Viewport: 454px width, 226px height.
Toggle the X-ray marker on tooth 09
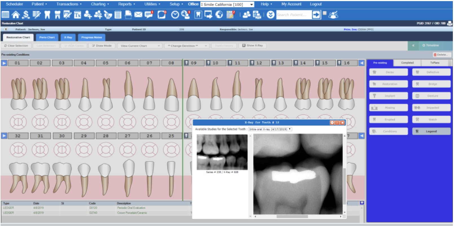(x=186, y=63)
